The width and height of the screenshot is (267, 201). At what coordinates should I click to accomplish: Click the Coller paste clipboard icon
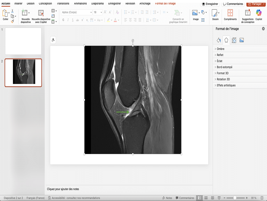(5, 13)
